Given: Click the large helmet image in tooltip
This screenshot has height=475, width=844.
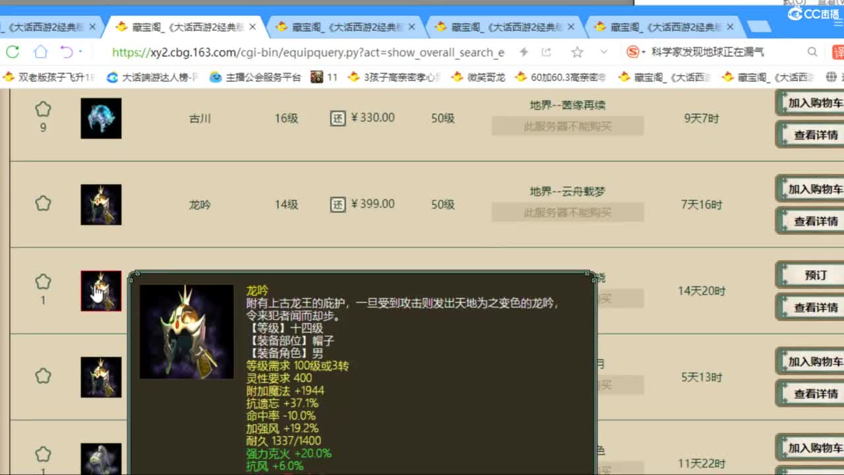Looking at the screenshot, I should tap(187, 331).
